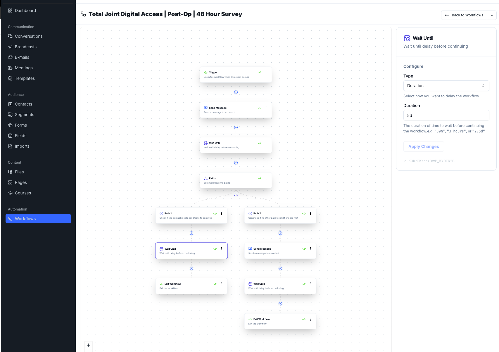Click the Fields sidebar icon
499x352 pixels.
click(10, 136)
